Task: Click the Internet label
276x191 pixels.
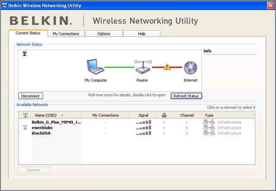Action: pyautogui.click(x=191, y=80)
